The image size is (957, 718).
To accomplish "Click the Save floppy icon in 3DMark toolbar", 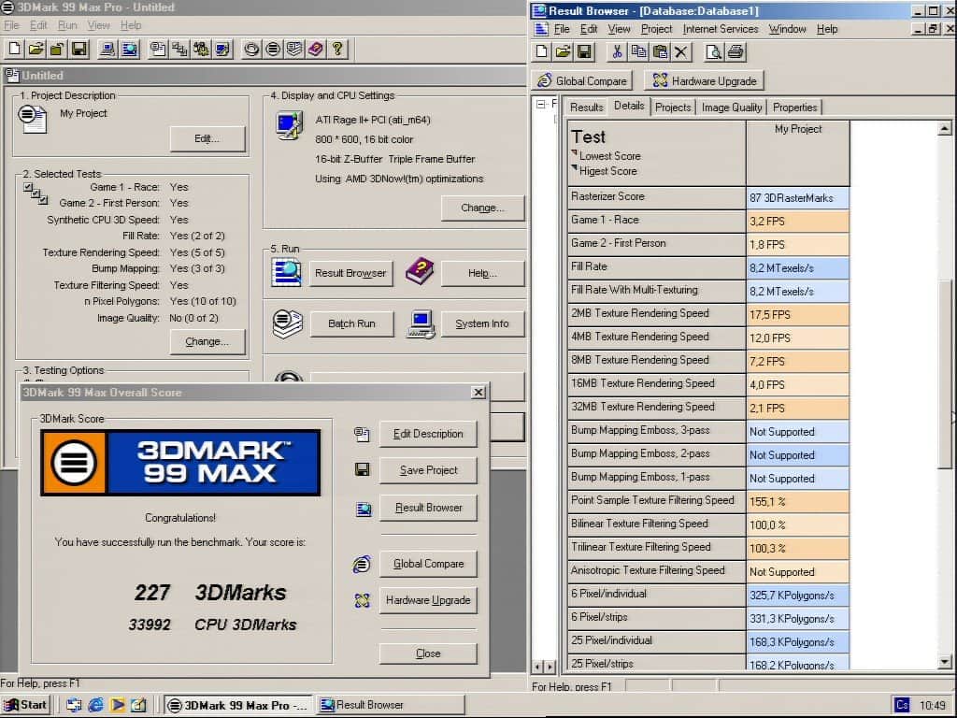I will (x=79, y=49).
